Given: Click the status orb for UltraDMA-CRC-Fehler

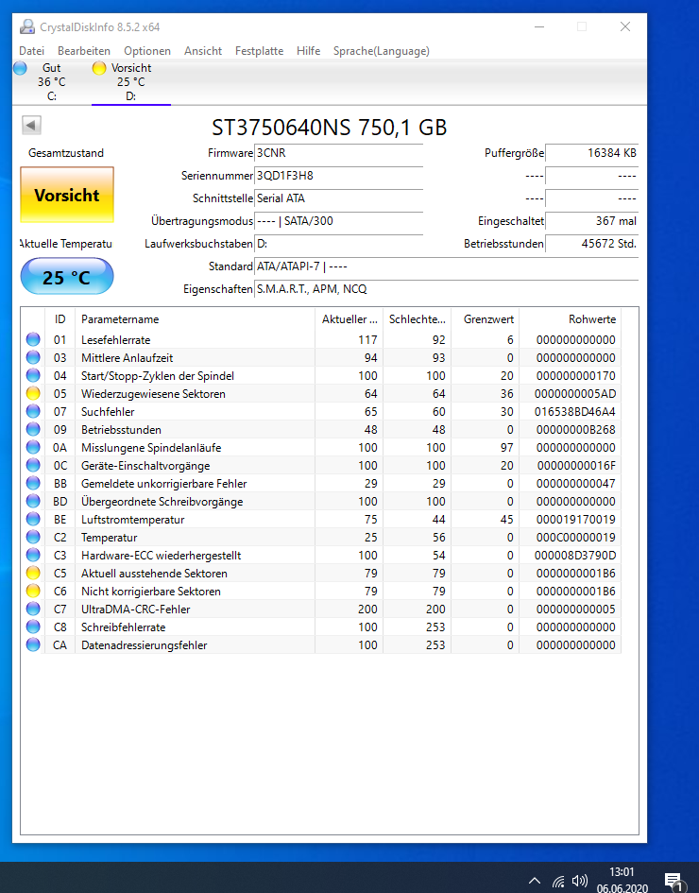Looking at the screenshot, I should tap(33, 609).
